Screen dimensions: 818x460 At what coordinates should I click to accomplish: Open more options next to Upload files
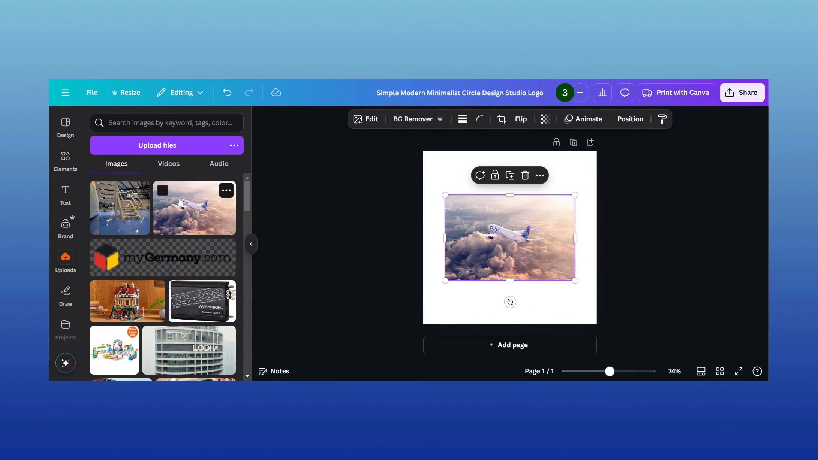234,145
